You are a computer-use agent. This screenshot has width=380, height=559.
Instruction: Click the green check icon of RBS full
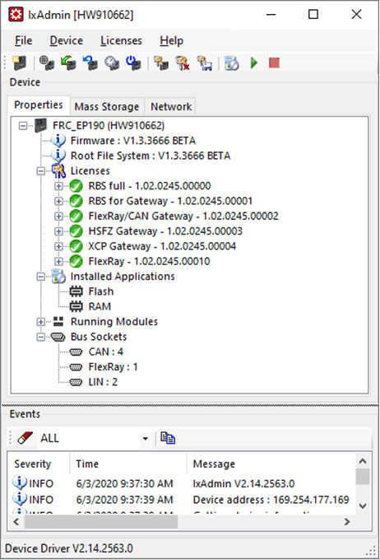click(76, 186)
